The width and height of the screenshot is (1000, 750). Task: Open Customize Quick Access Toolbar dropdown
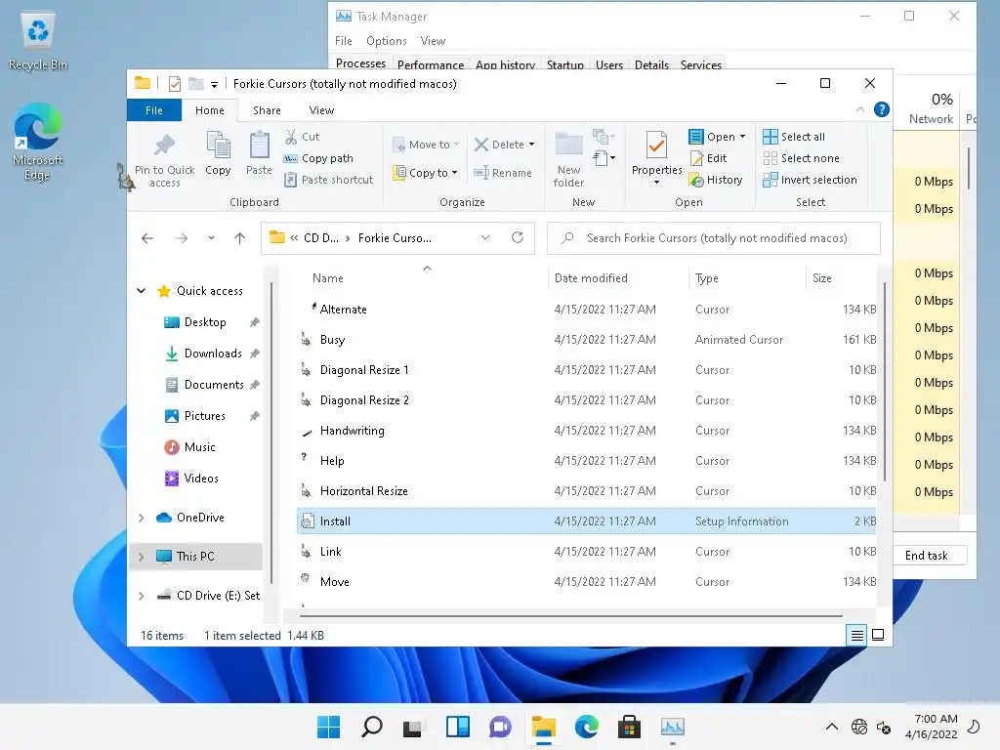pyautogui.click(x=214, y=84)
